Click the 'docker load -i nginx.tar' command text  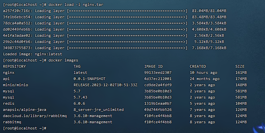tap(76, 5)
